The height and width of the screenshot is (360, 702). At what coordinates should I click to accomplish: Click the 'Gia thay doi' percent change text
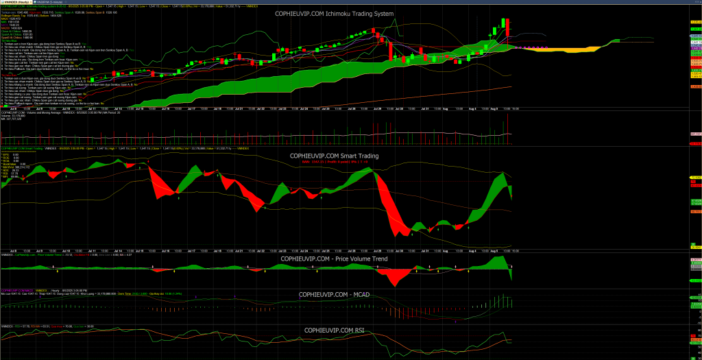166,293
